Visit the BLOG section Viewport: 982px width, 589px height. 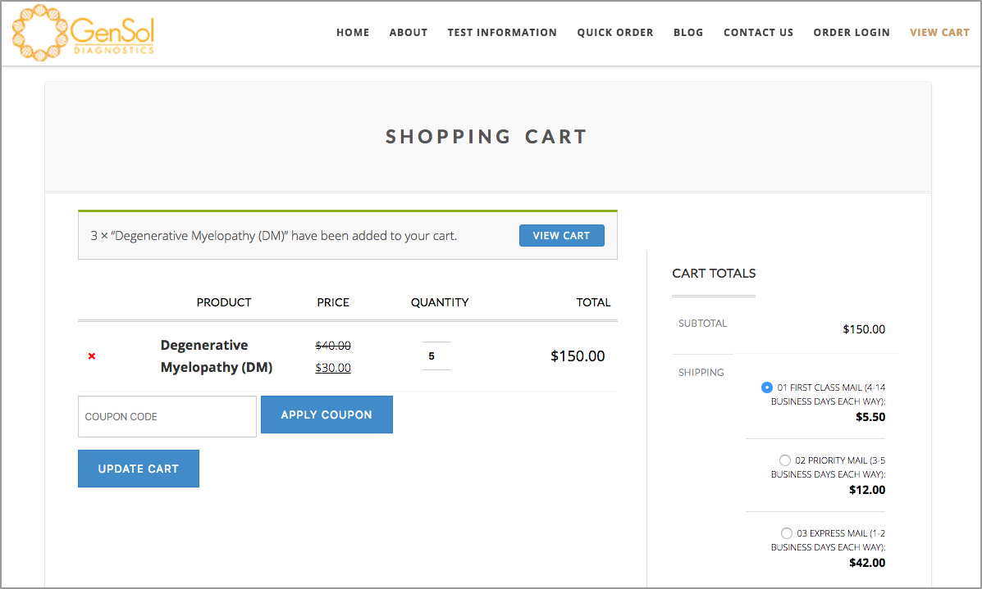coord(688,33)
